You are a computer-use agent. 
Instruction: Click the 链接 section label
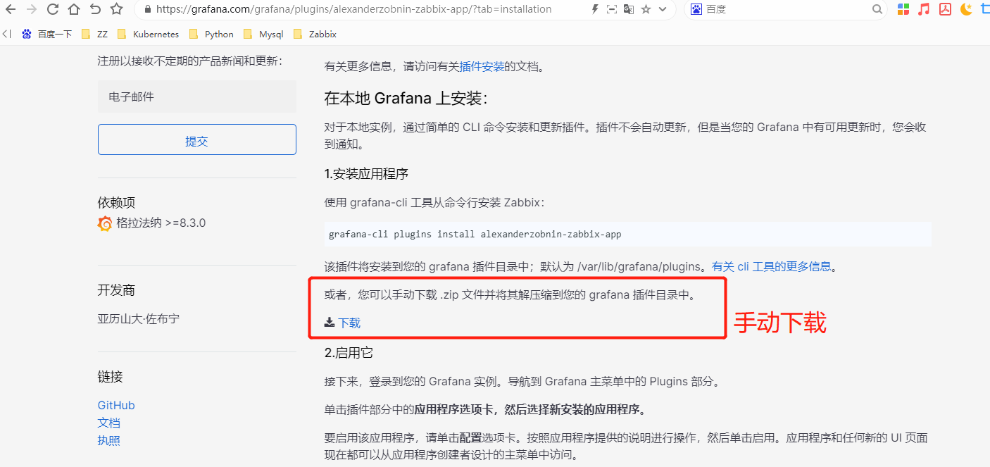110,377
